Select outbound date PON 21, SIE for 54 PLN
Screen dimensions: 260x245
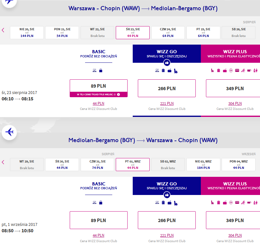[62, 32]
